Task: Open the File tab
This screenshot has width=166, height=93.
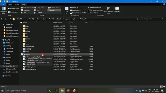Action: pyautogui.click(x=3, y=4)
